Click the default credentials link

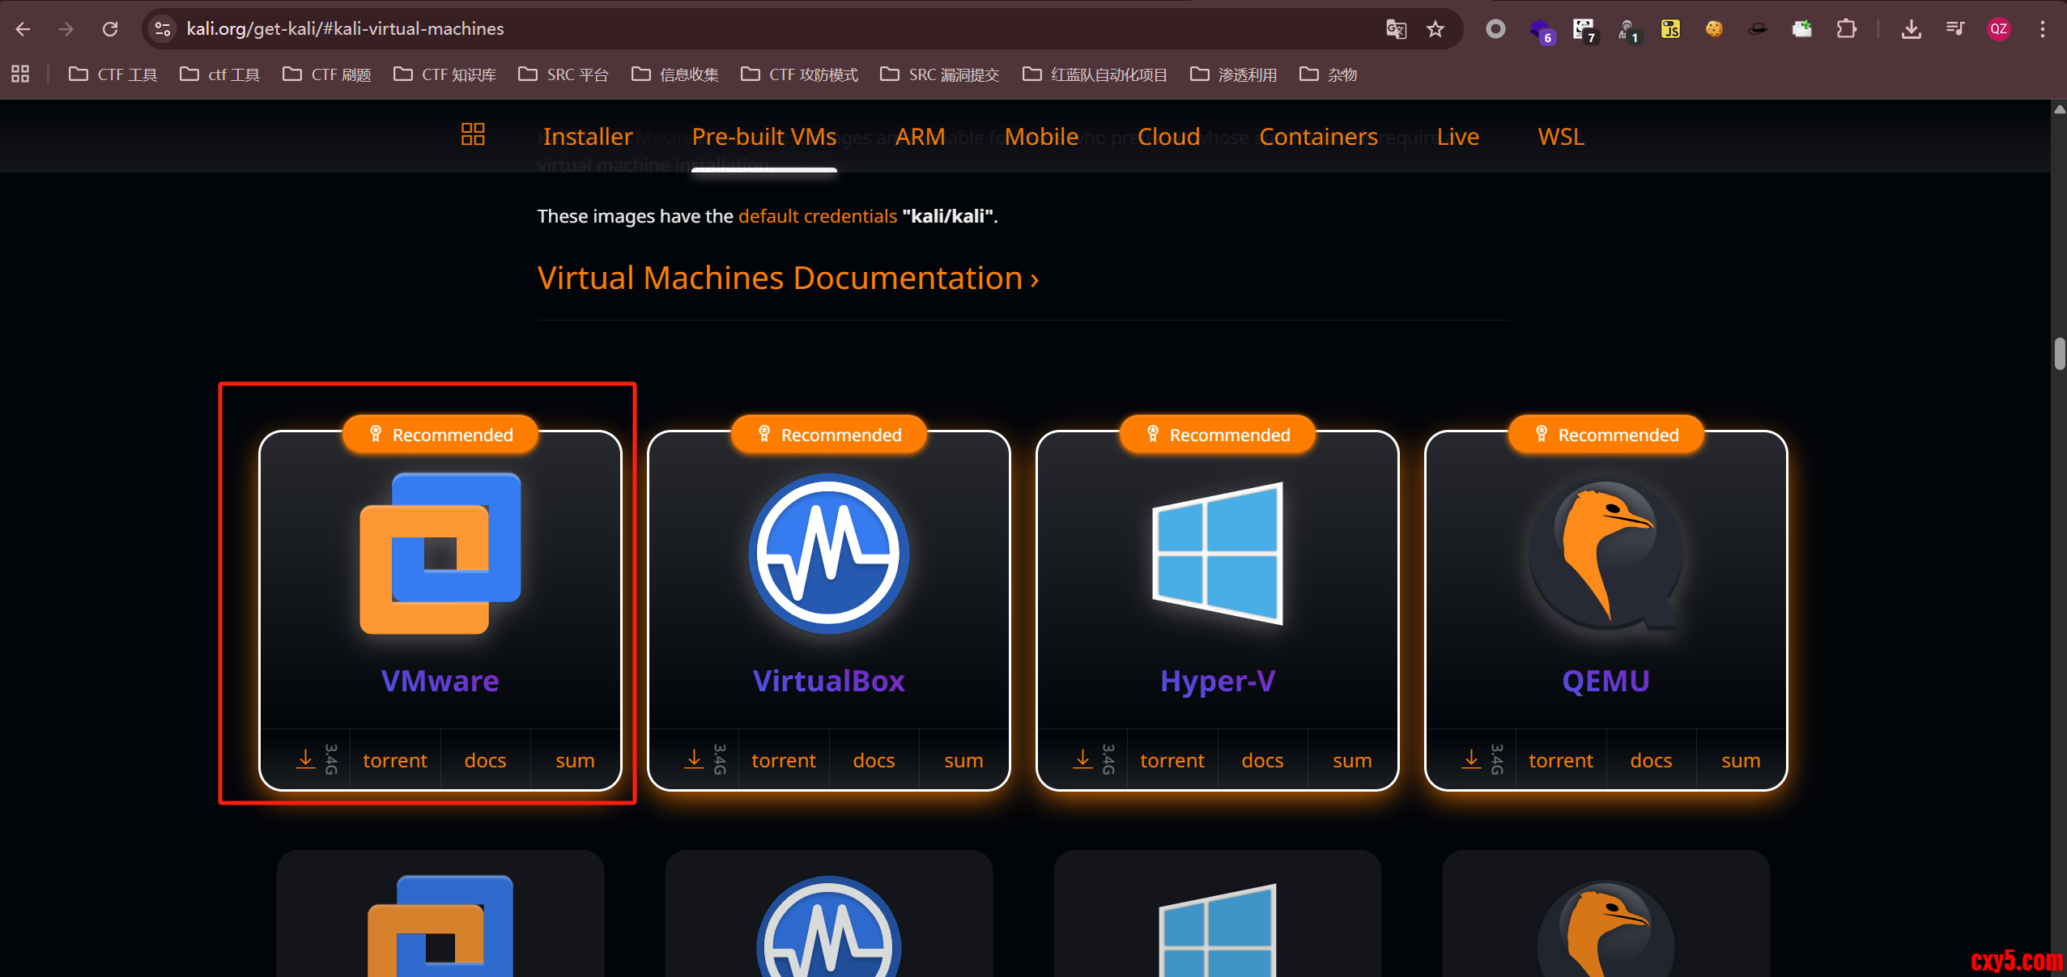pos(817,216)
